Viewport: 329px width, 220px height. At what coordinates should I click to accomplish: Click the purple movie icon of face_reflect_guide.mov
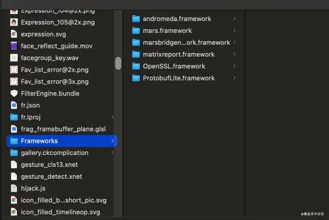tap(14, 46)
